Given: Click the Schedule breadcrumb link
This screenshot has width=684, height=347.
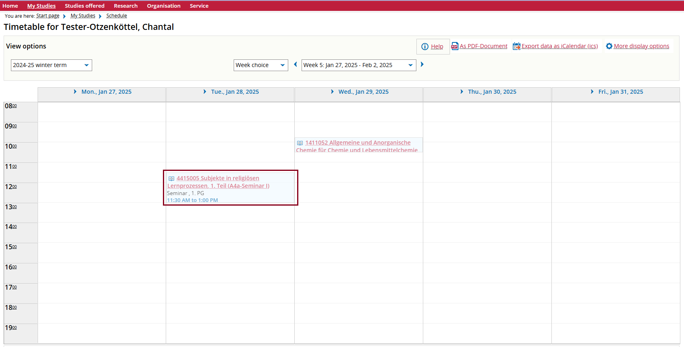Looking at the screenshot, I should 116,16.
